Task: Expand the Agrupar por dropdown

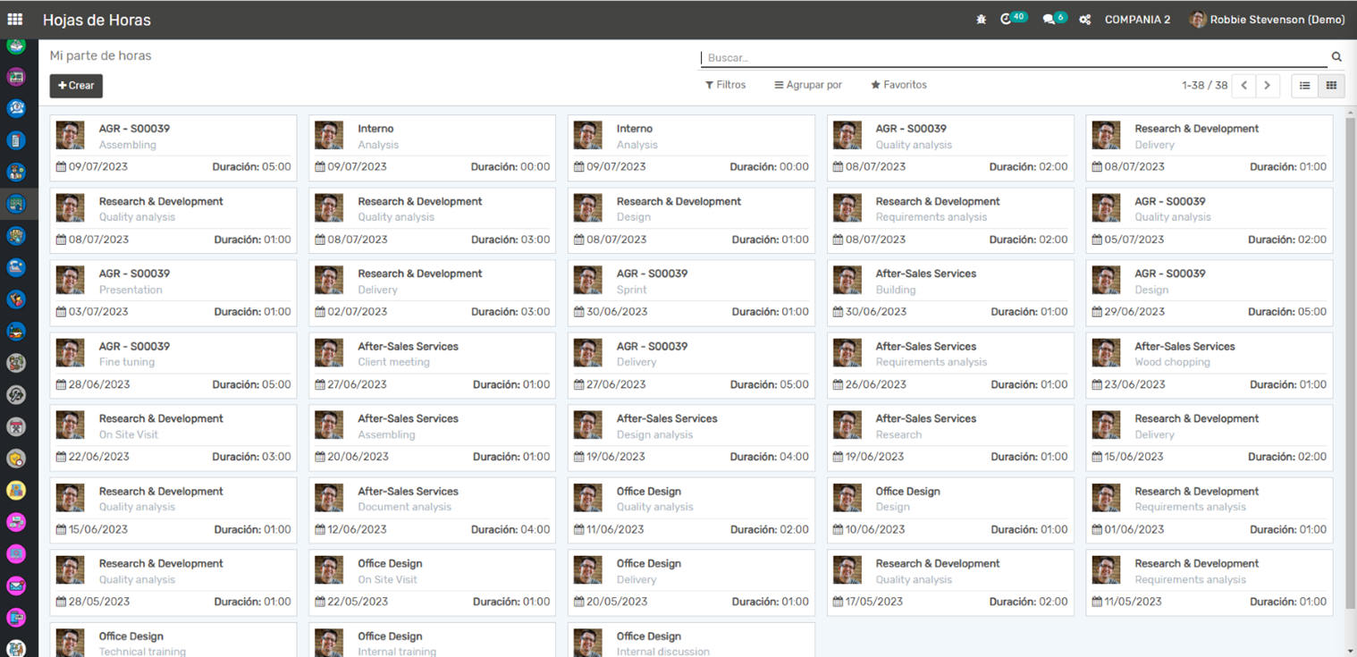Action: click(x=808, y=85)
